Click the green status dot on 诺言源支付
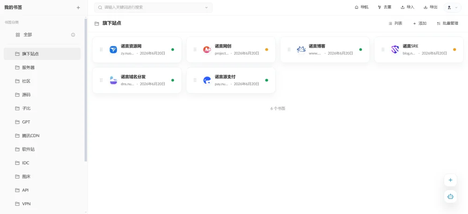This screenshot has width=468, height=214. point(267,80)
